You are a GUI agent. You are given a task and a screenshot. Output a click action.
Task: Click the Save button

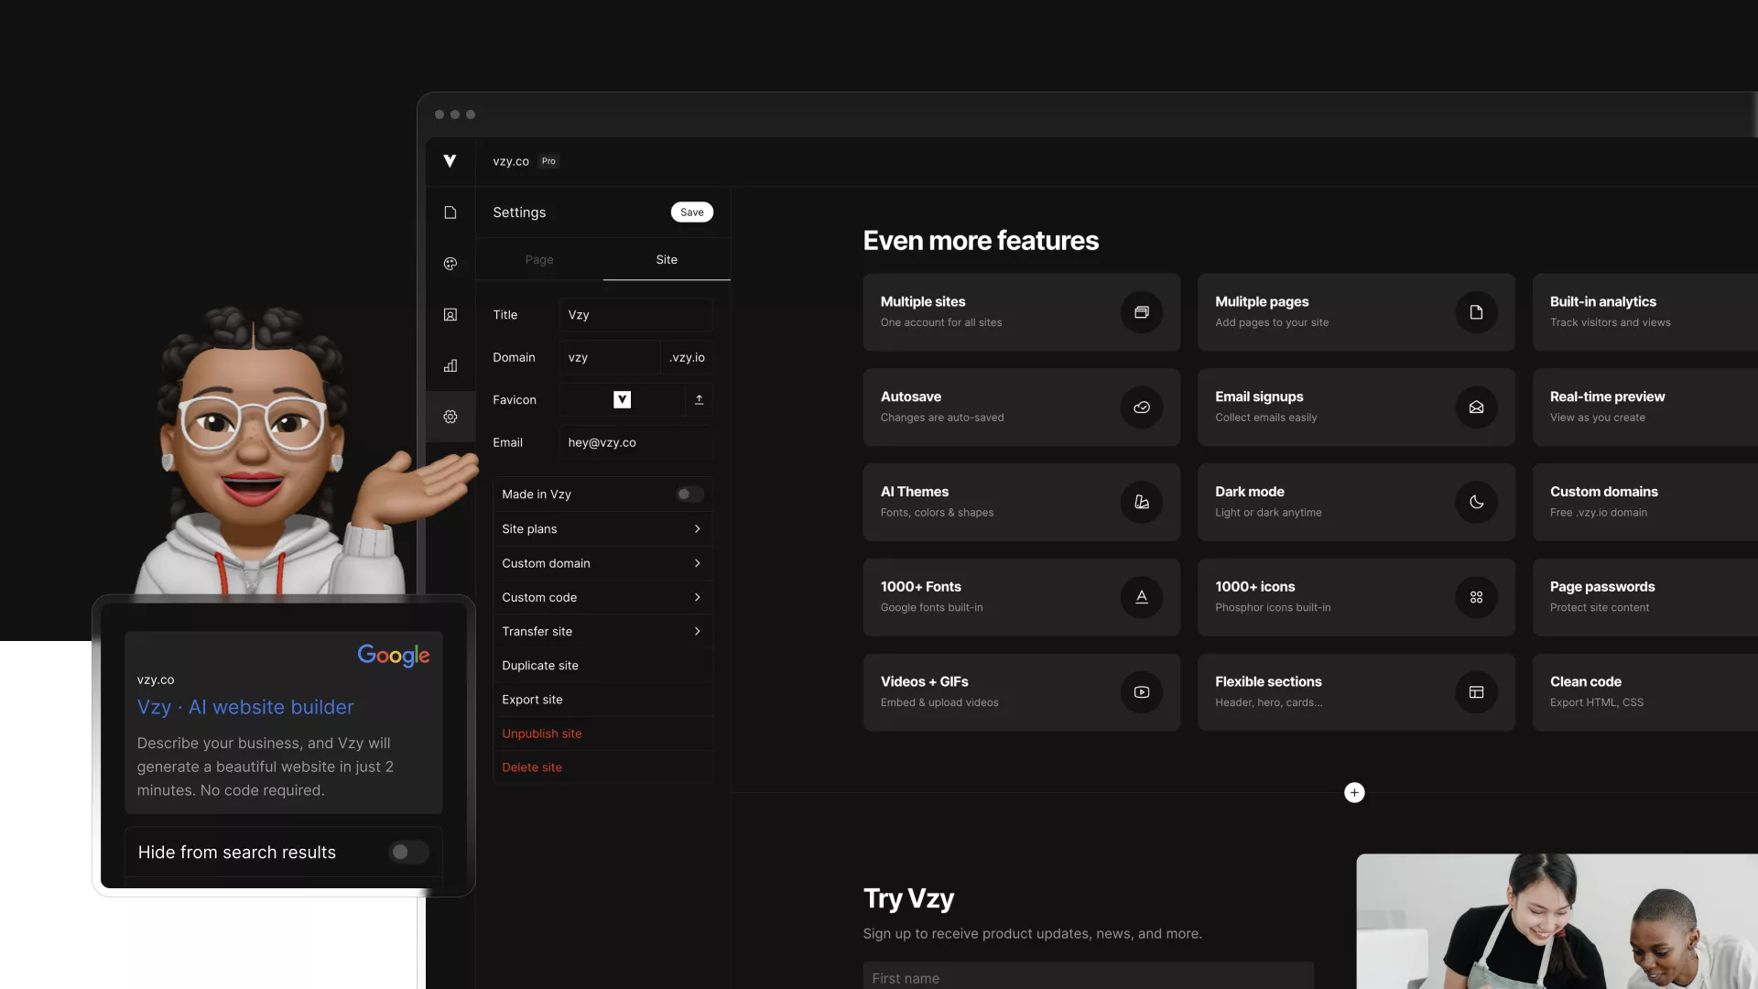[x=691, y=212]
